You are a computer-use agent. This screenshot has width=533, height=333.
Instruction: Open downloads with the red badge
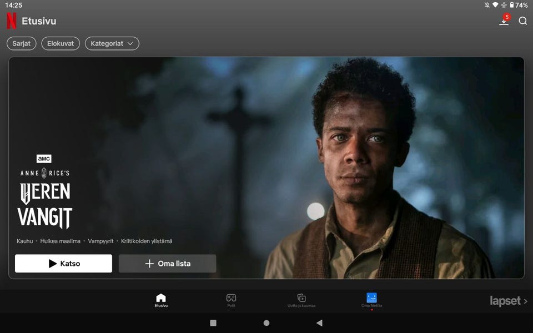coord(505,20)
